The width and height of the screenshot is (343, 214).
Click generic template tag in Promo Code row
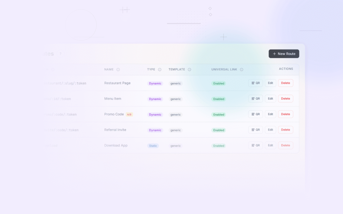coord(176,114)
